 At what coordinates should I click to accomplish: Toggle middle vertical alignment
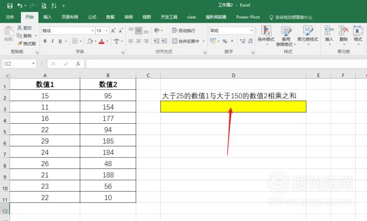pyautogui.click(x=138, y=31)
